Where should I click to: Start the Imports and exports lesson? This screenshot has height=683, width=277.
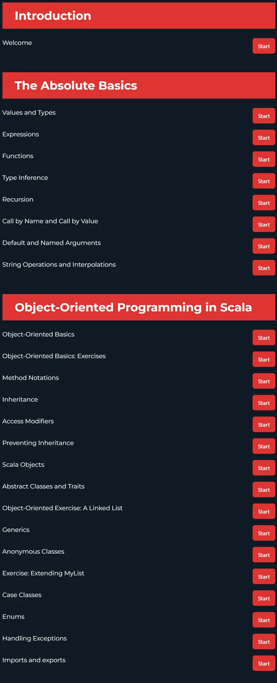coord(264,664)
